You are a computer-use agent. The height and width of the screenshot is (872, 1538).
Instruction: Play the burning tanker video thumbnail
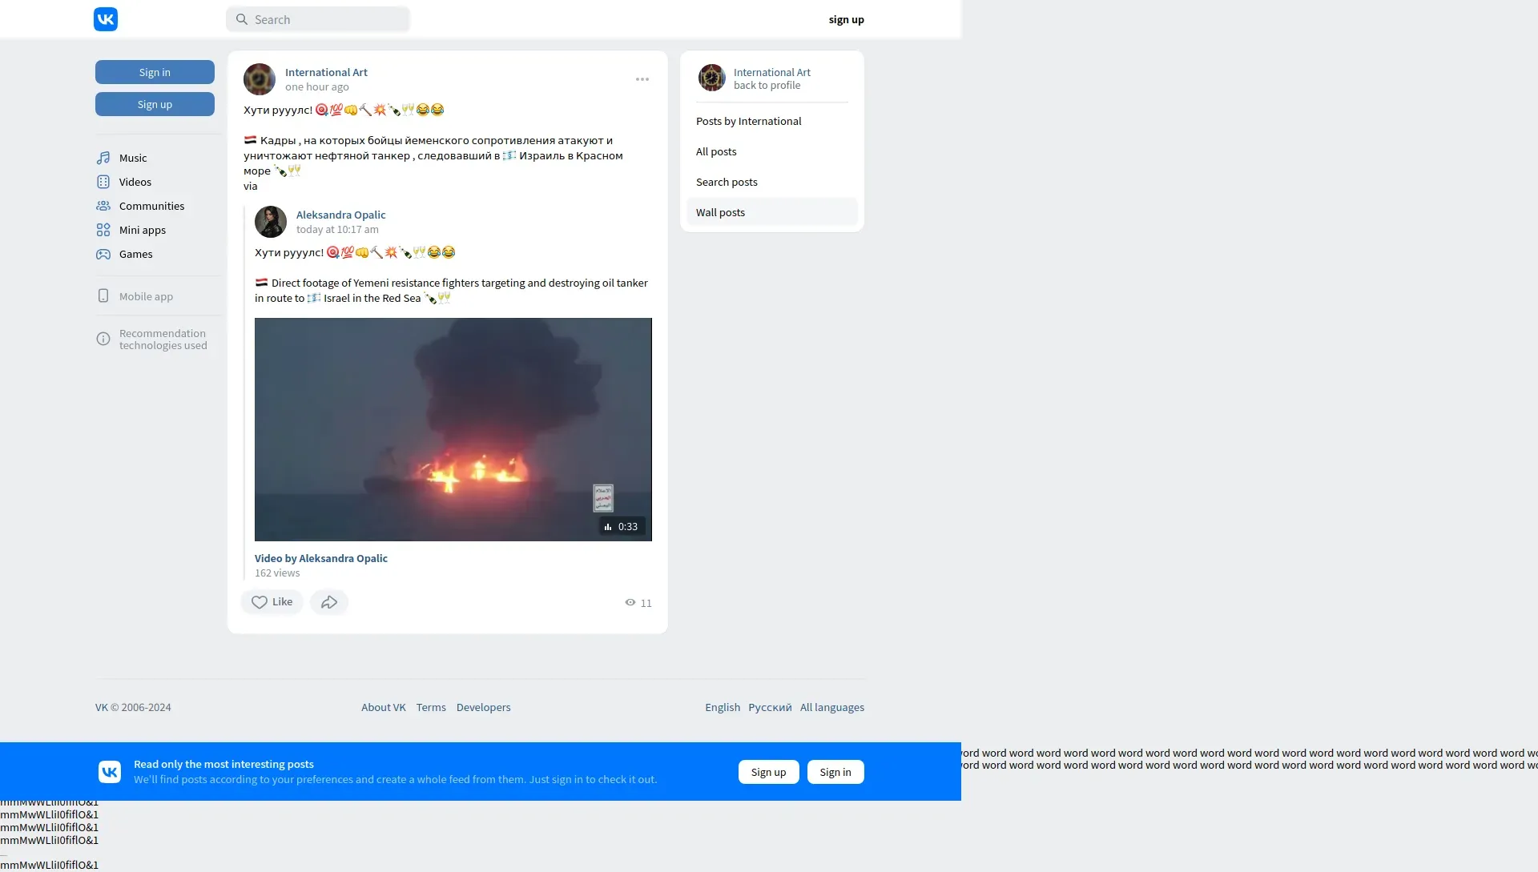pyautogui.click(x=453, y=429)
